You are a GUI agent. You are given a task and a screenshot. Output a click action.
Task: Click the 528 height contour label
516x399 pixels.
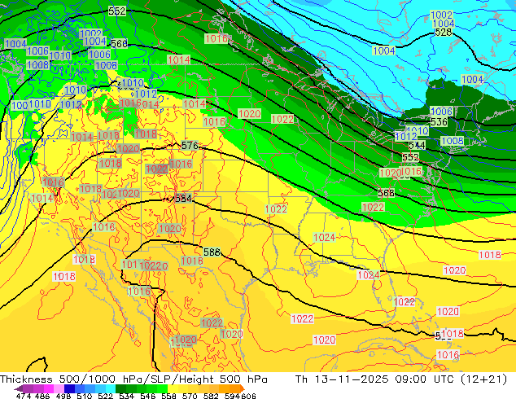pos(444,33)
